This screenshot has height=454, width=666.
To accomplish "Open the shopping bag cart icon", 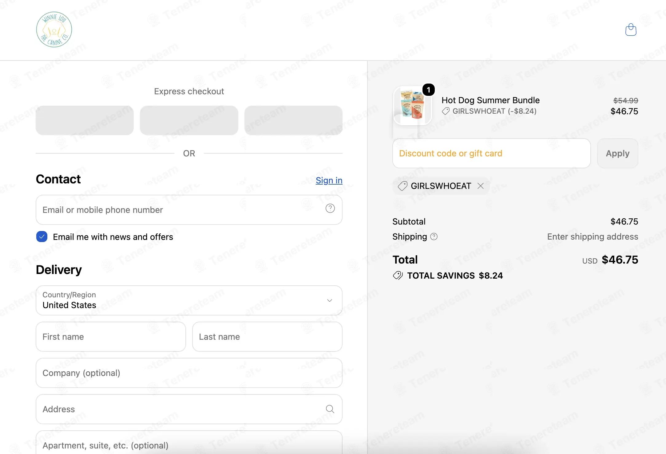I will [x=631, y=30].
